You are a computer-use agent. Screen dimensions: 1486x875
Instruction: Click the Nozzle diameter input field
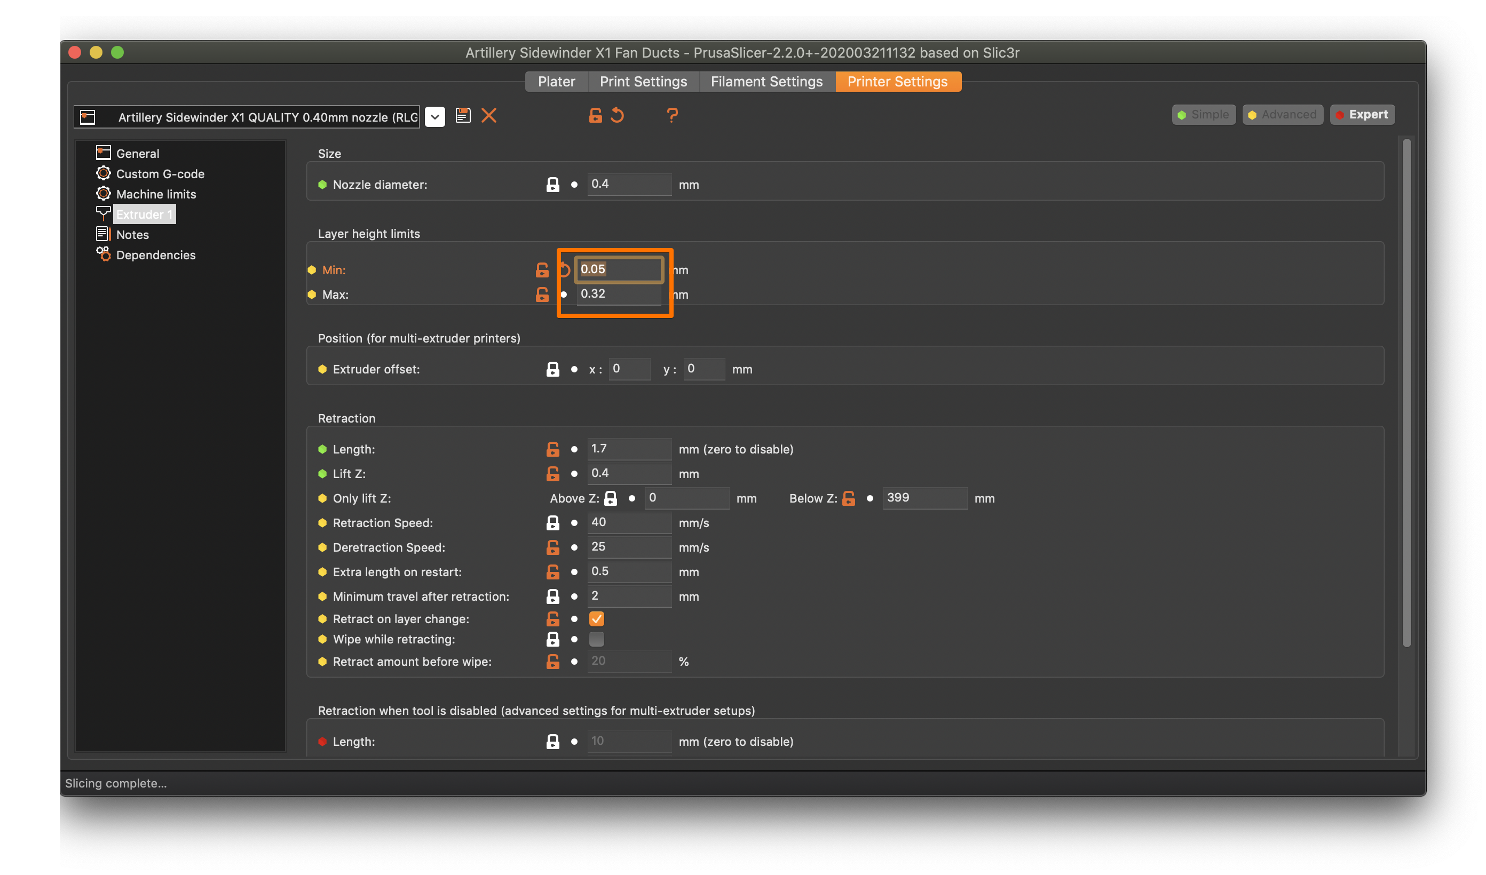627,186
